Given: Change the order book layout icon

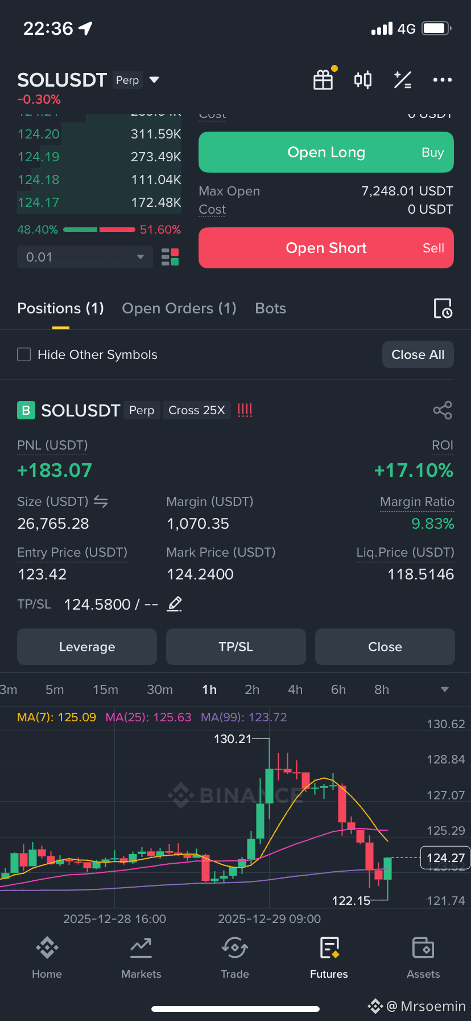Looking at the screenshot, I should tap(170, 257).
